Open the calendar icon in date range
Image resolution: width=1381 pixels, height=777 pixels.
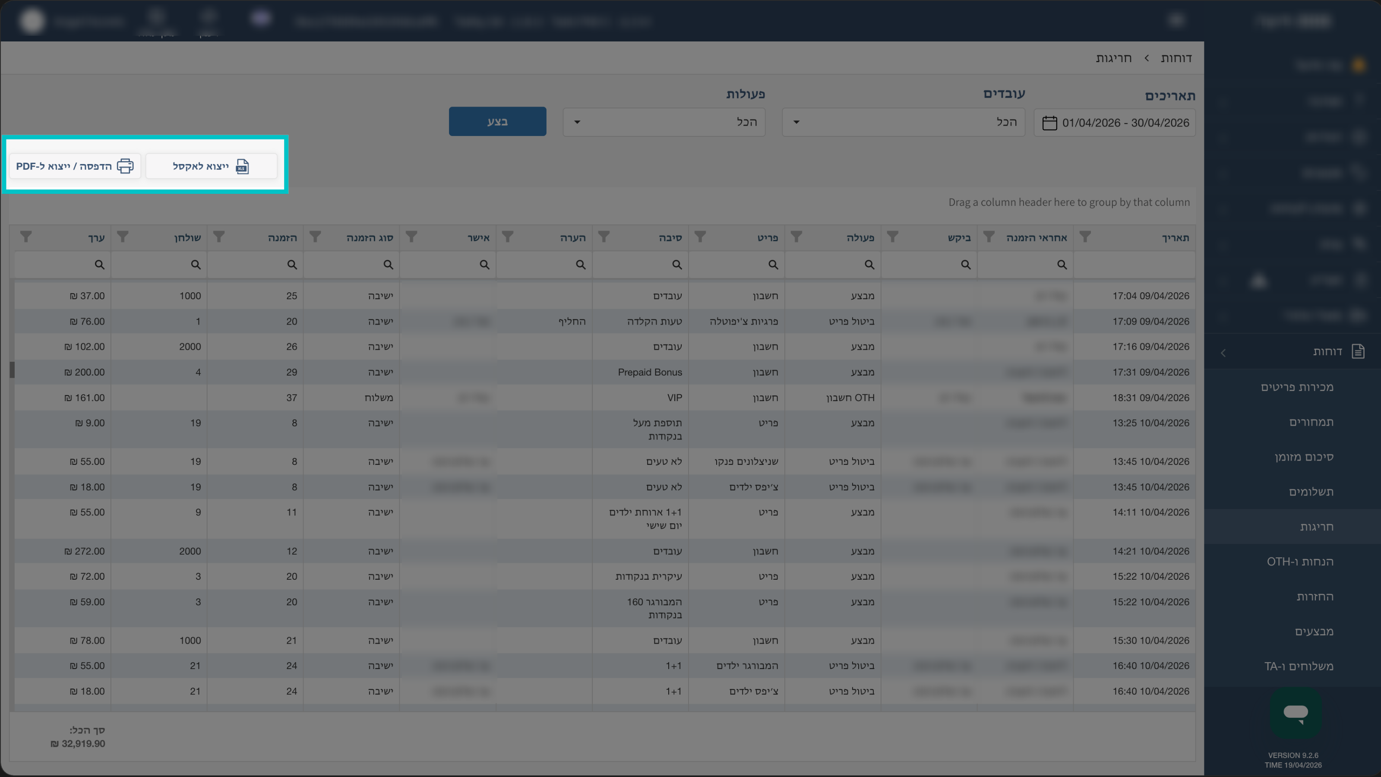(x=1049, y=123)
